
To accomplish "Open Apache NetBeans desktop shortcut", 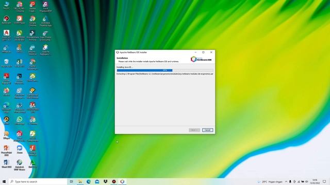I will click(x=45, y=50).
